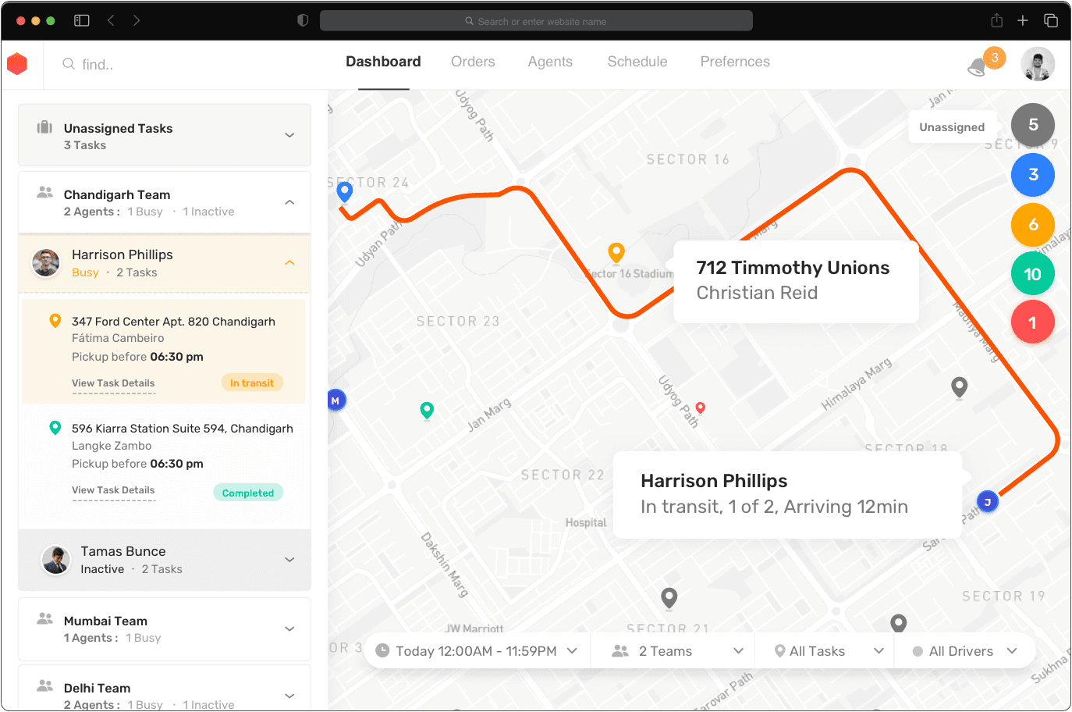Screen dimensions: 1072x712
Task: Click the orange stadium map pin
Action: tap(616, 252)
